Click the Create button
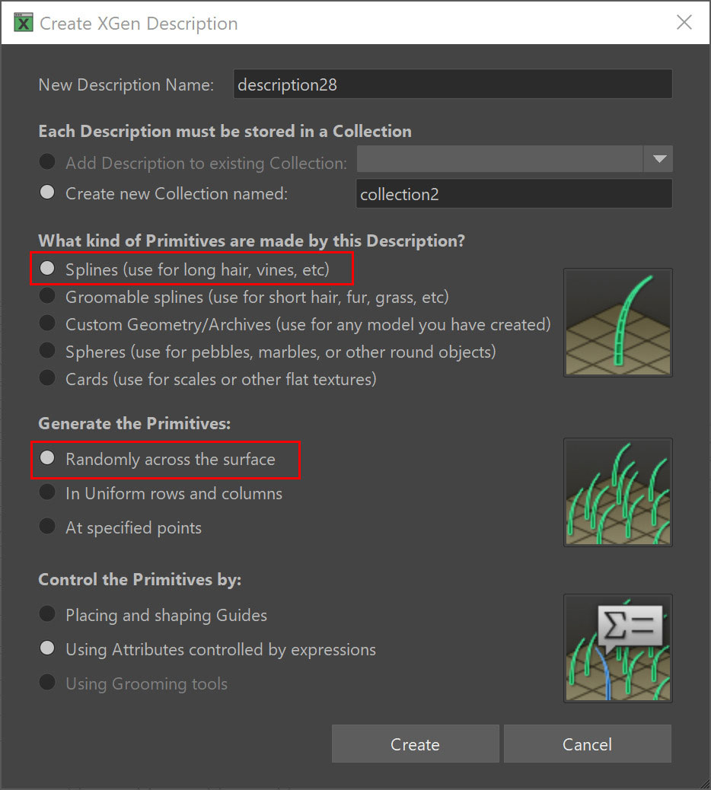 point(415,744)
